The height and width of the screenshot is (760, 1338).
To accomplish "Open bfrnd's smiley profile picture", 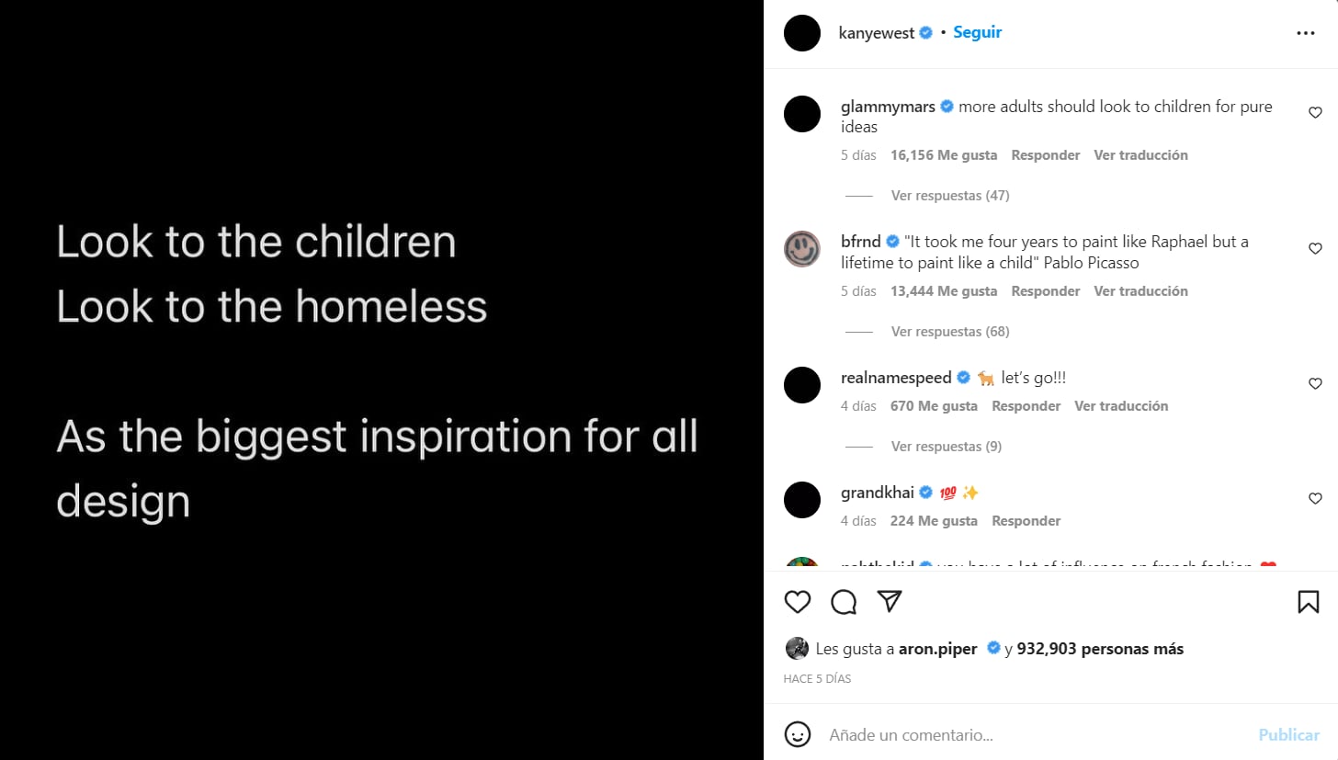I will [x=801, y=249].
